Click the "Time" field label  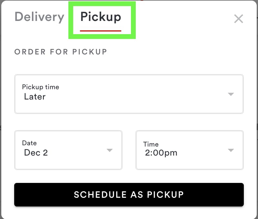coord(151,144)
